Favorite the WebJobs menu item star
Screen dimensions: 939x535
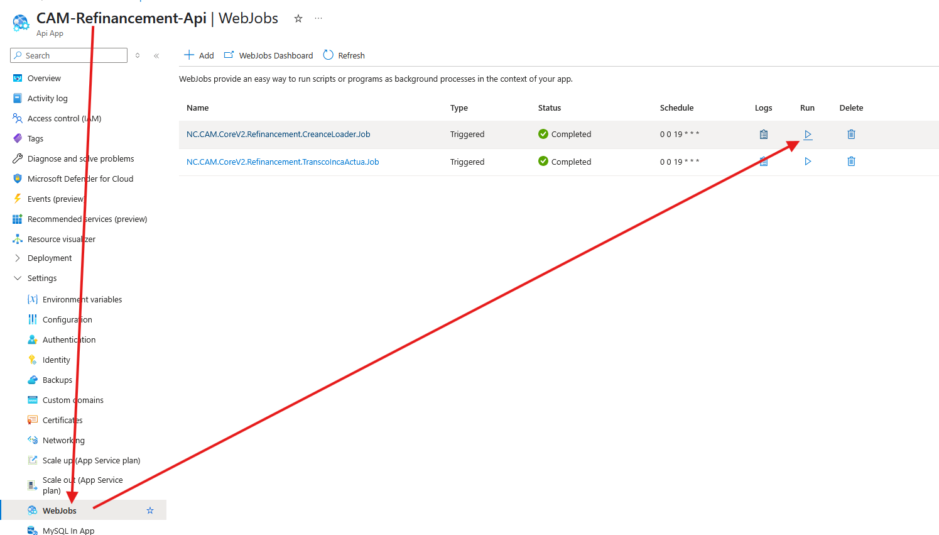click(x=150, y=510)
